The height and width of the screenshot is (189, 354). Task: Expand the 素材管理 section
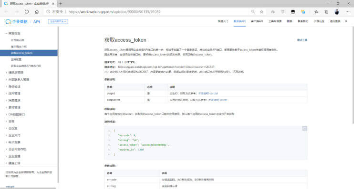pyautogui.click(x=6, y=107)
